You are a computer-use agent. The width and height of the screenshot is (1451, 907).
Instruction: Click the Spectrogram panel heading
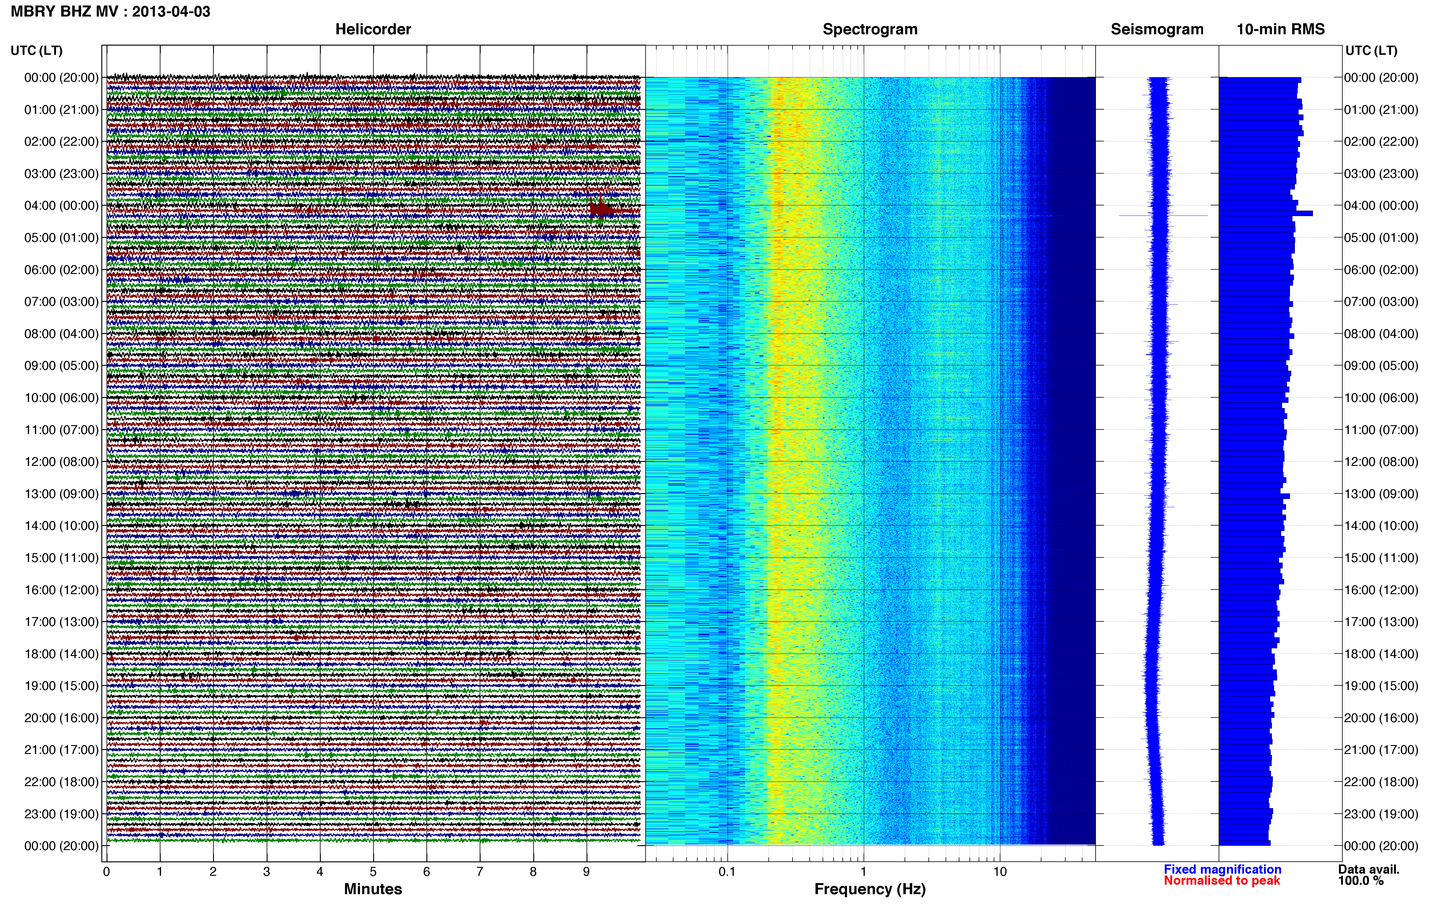coord(870,29)
